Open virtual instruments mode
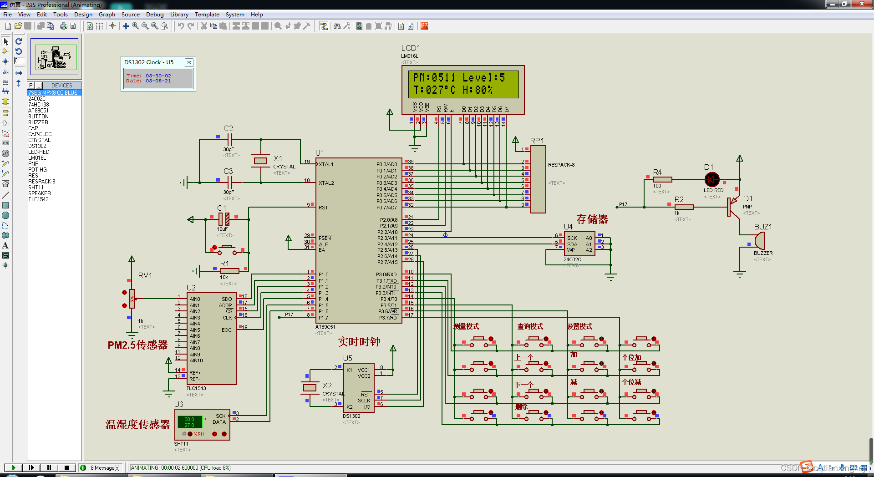Image resolution: width=874 pixels, height=477 pixels. point(5,183)
